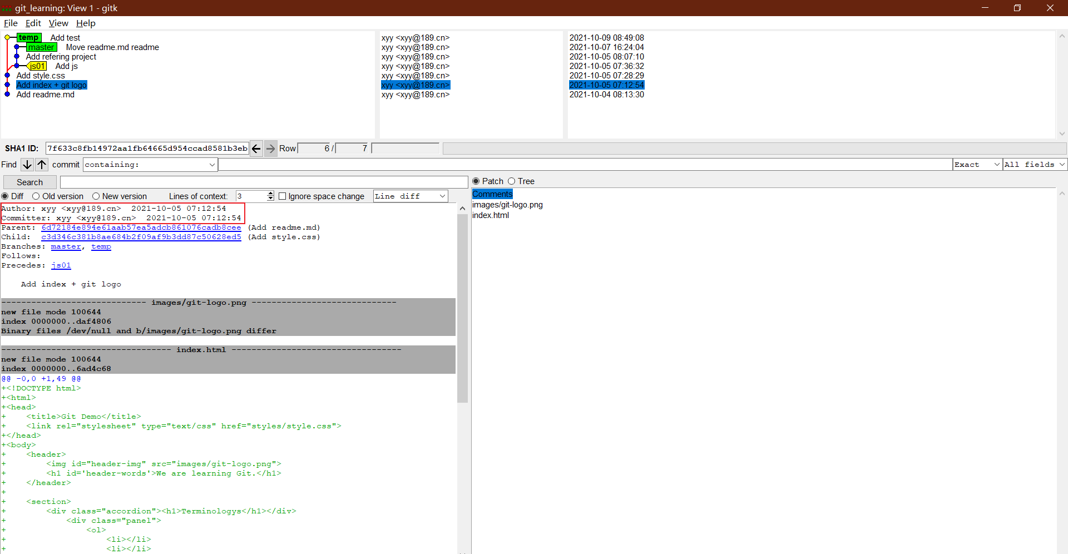The height and width of the screenshot is (554, 1068).
Task: Open the containing: find type dropdown
Action: [150, 165]
